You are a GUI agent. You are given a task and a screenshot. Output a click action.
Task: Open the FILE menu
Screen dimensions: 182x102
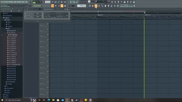2,2
